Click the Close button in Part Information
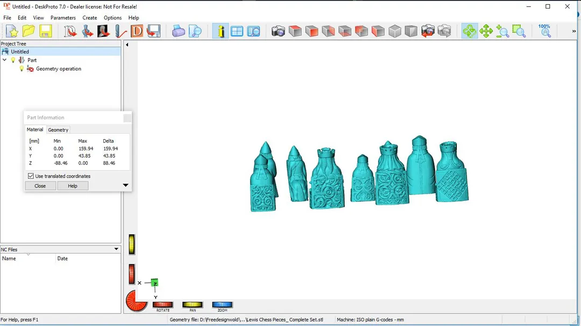 tap(40, 186)
